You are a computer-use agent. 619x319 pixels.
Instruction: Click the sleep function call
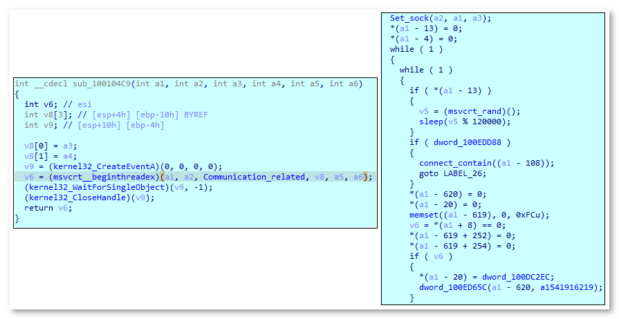click(432, 122)
